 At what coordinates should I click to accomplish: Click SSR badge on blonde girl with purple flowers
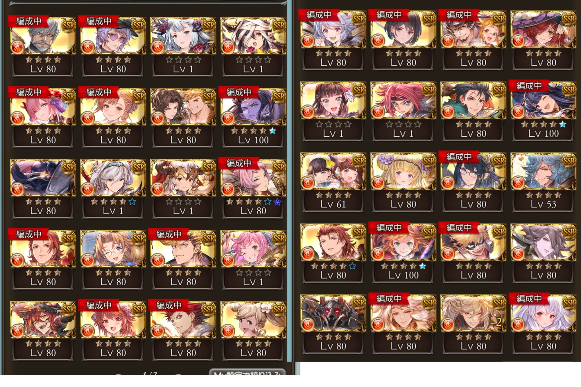(x=429, y=160)
